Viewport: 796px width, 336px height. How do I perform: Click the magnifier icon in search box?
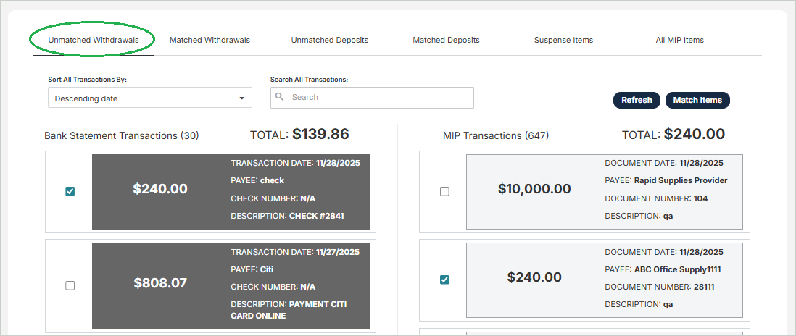pos(280,97)
